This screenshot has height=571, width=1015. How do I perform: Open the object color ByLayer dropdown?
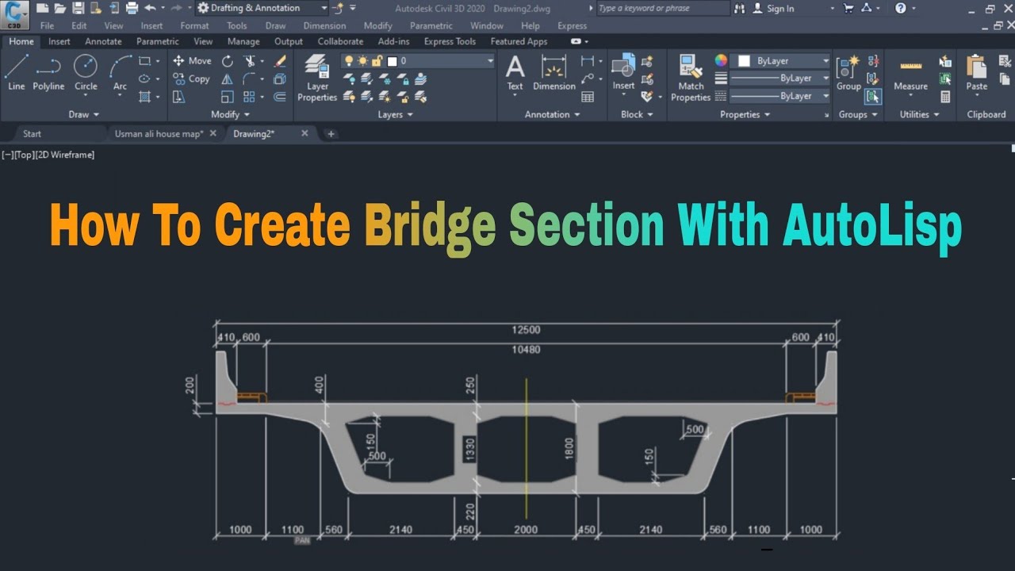coord(781,61)
